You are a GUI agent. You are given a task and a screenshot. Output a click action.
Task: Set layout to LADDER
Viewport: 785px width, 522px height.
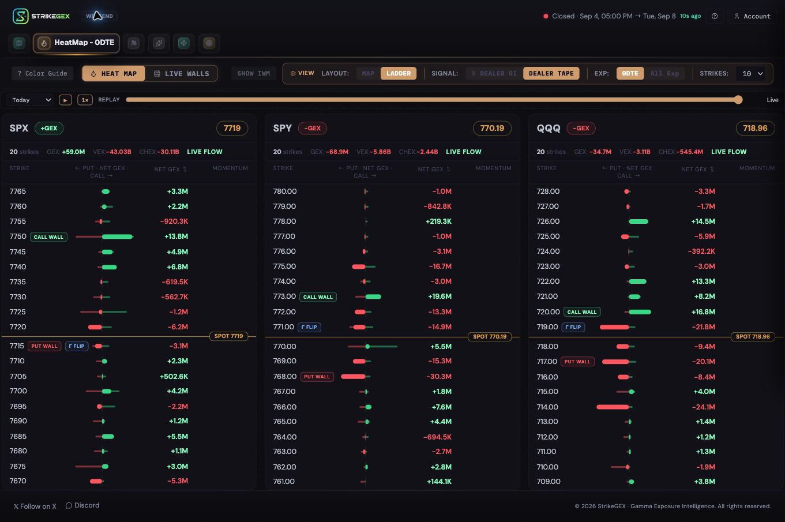(399, 73)
